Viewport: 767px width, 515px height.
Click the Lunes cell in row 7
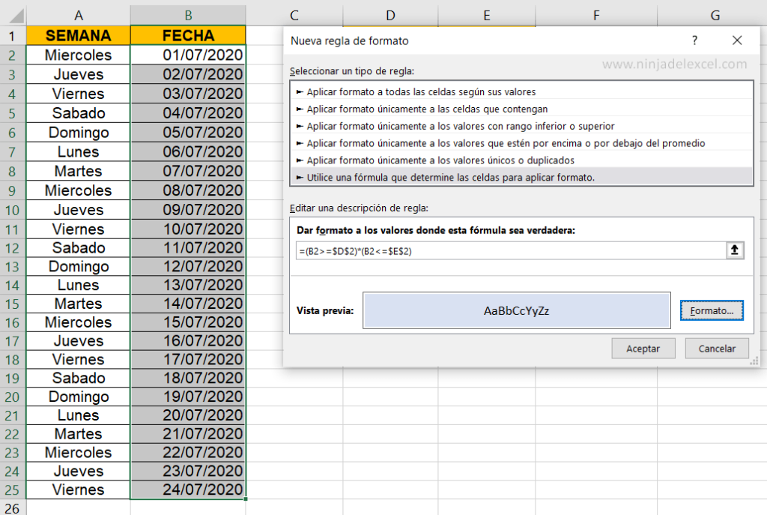pyautogui.click(x=78, y=151)
